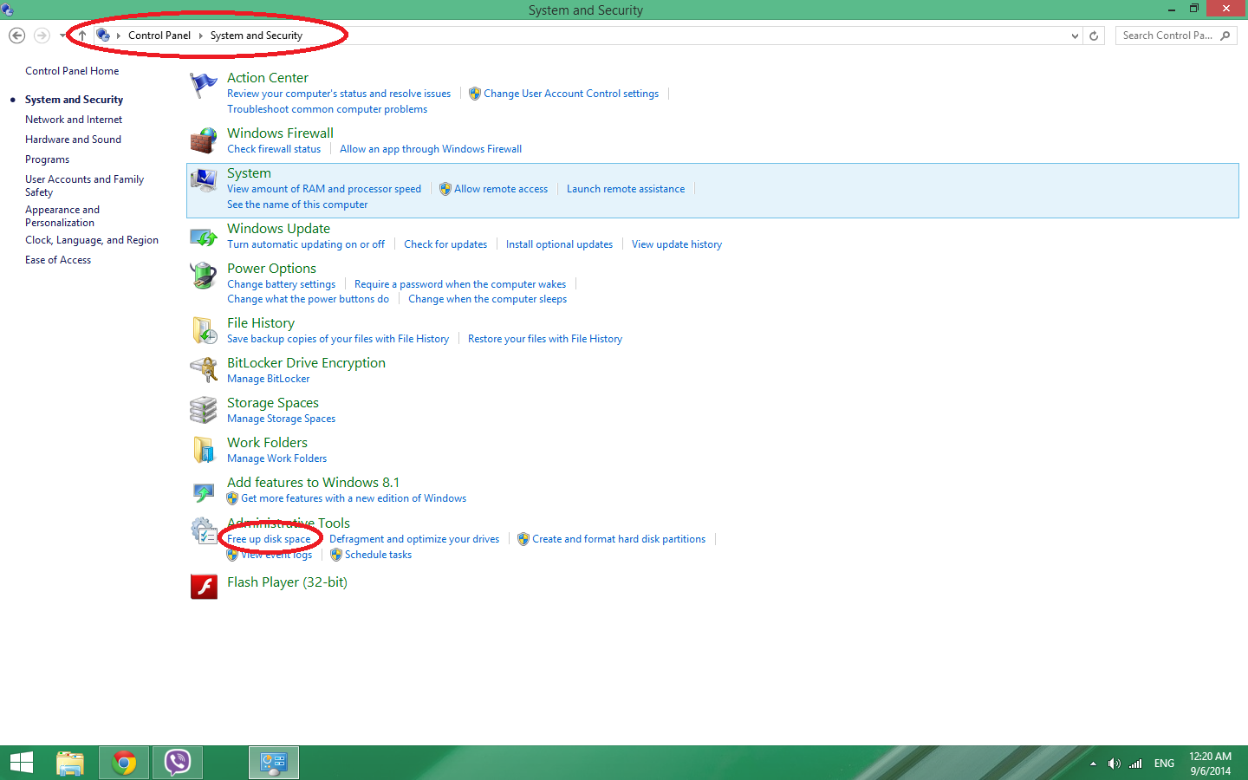Image resolution: width=1248 pixels, height=780 pixels.
Task: Click Schedule tasks
Action: (x=379, y=555)
